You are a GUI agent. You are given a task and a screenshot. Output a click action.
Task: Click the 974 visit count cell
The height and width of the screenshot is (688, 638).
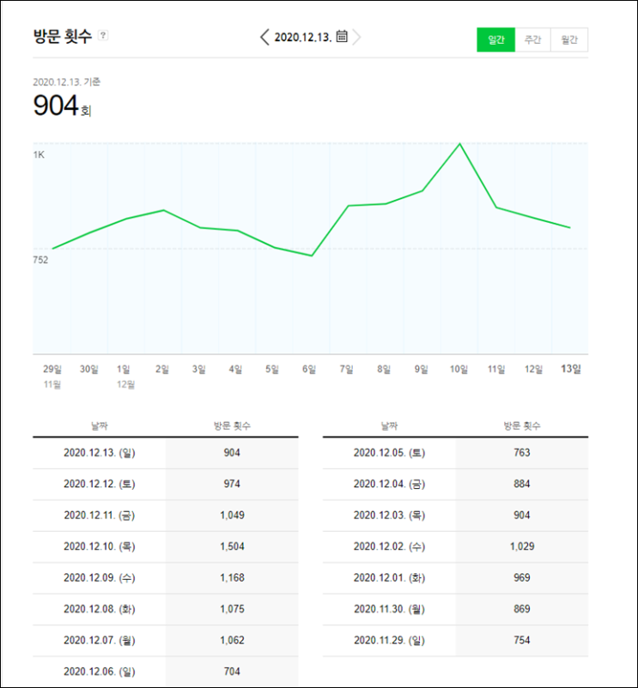232,484
